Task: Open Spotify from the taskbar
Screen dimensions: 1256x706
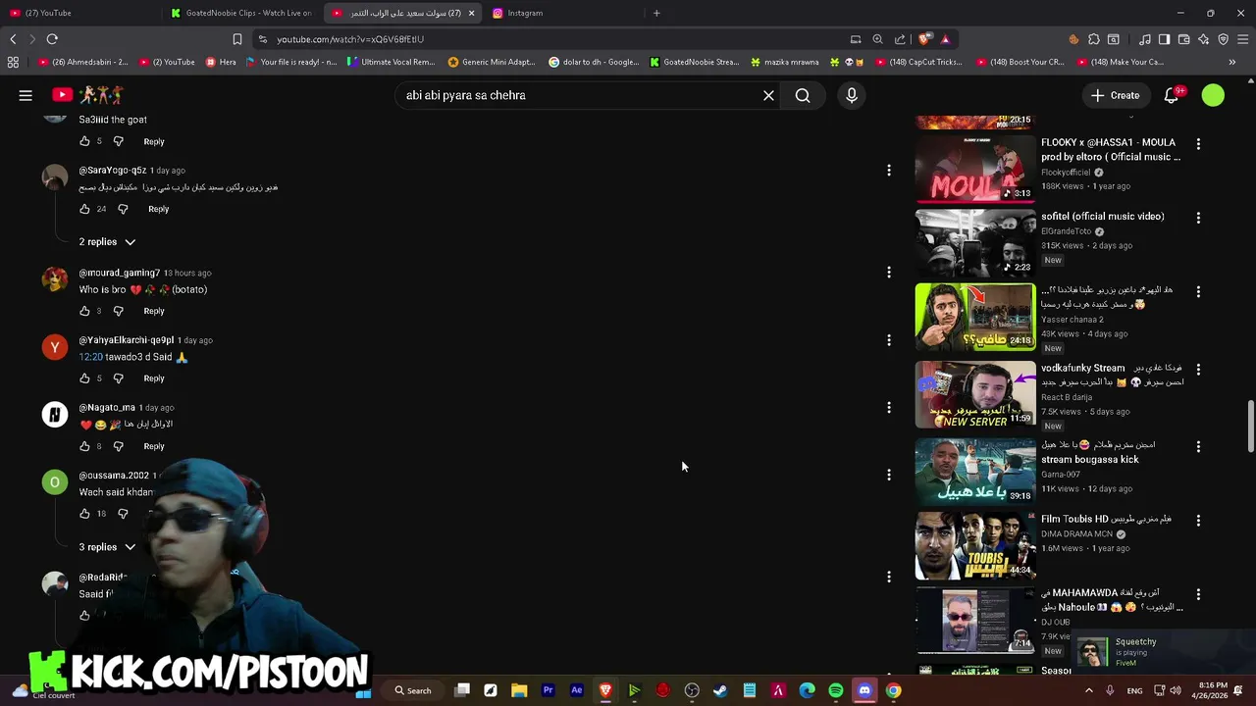Action: coord(835,690)
